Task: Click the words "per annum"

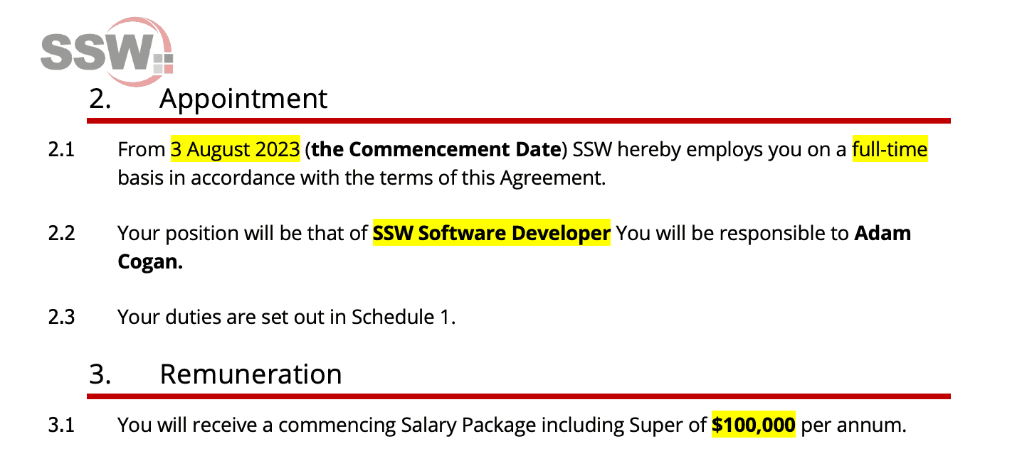Action: [x=853, y=426]
